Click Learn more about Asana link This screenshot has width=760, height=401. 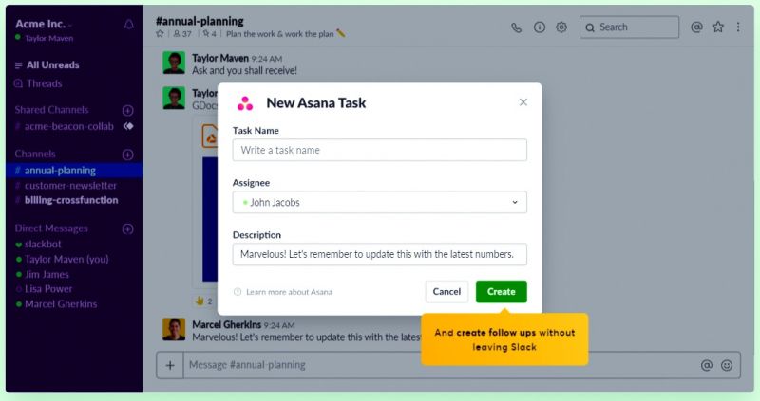tap(288, 292)
